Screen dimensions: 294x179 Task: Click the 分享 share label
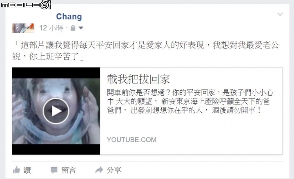tap(114, 170)
